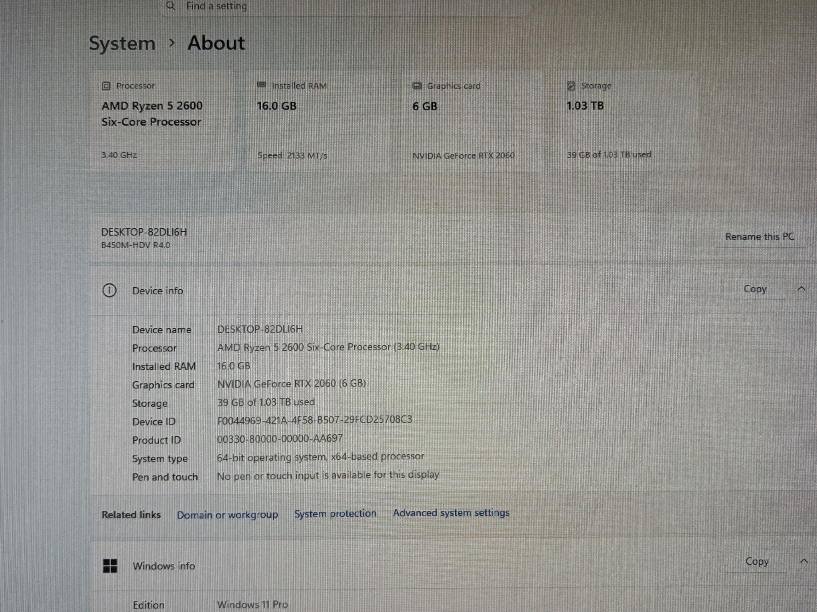Copy the Device info details
817x612 pixels.
coord(755,289)
